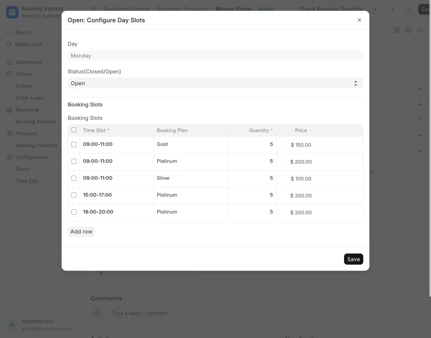Click the comment reply input field
The width and height of the screenshot is (431, 338).
pyautogui.click(x=213, y=313)
